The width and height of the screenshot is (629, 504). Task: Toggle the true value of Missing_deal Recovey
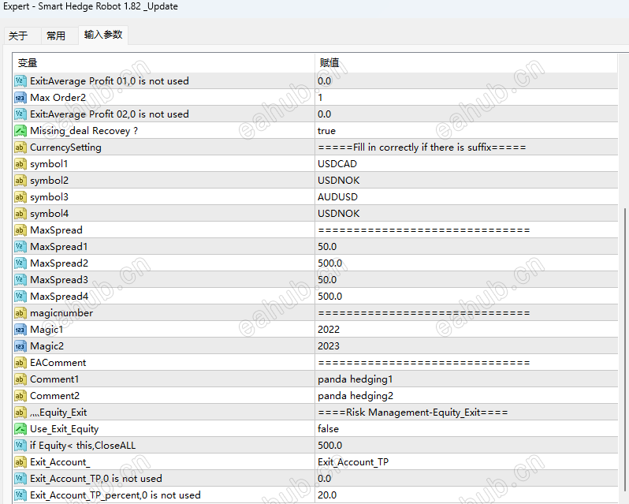326,131
